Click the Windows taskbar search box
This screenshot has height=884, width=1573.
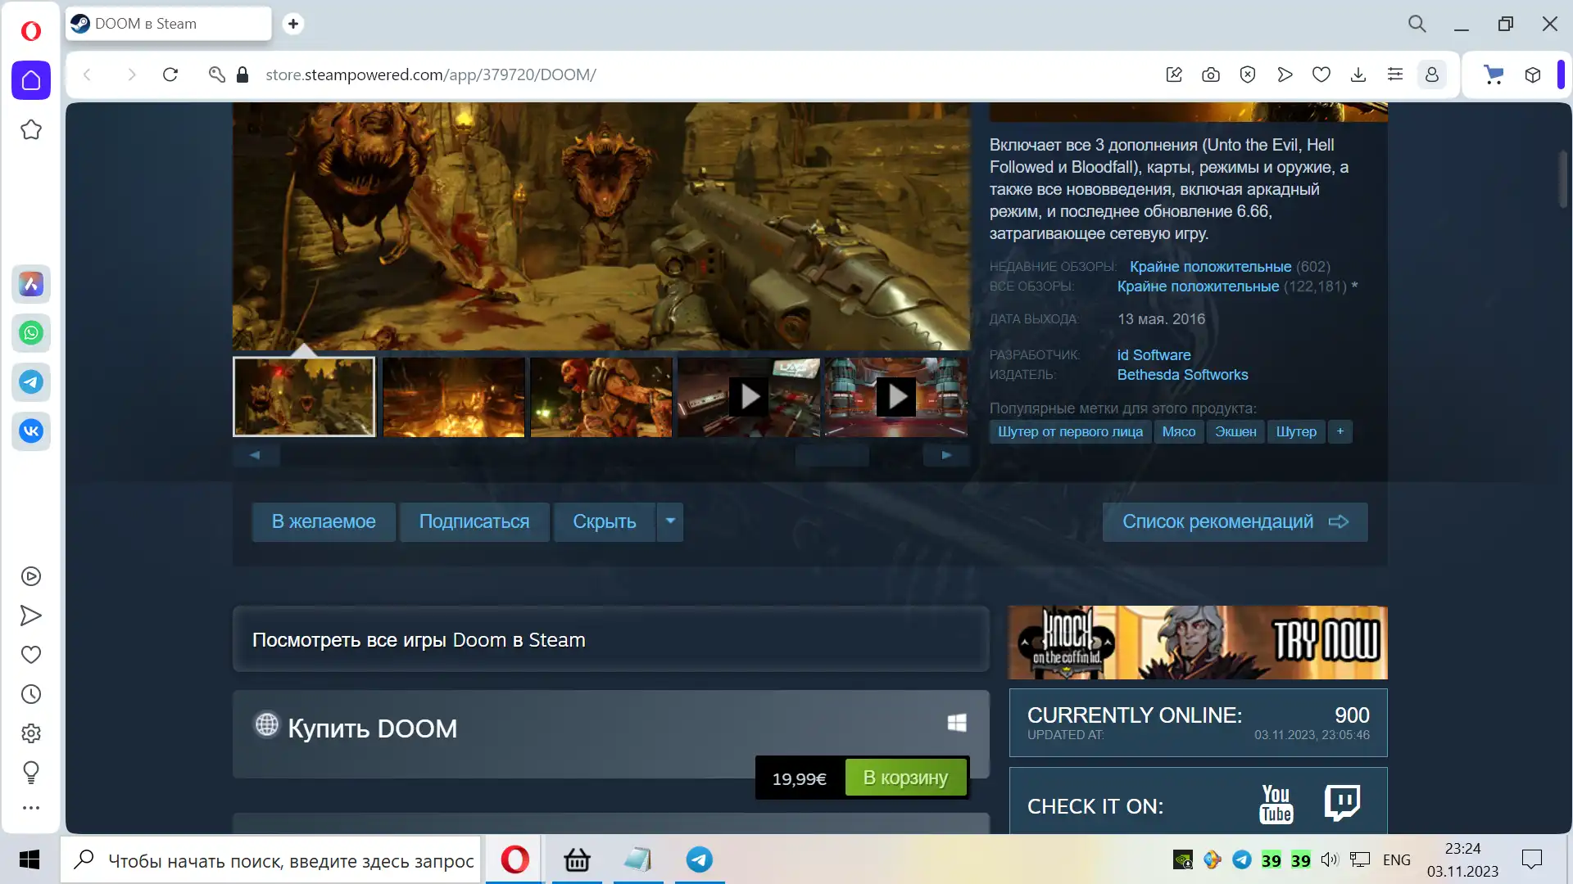tap(270, 859)
